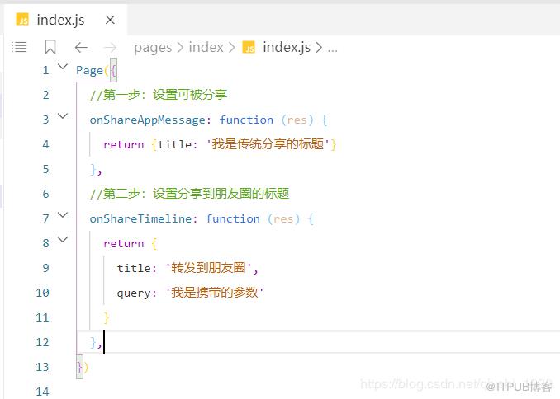560x399 pixels.
Task: Toggle the bookmark icon
Action: (50, 47)
